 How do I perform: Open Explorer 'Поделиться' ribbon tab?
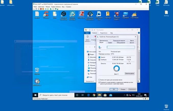pyautogui.click(x=103, y=33)
